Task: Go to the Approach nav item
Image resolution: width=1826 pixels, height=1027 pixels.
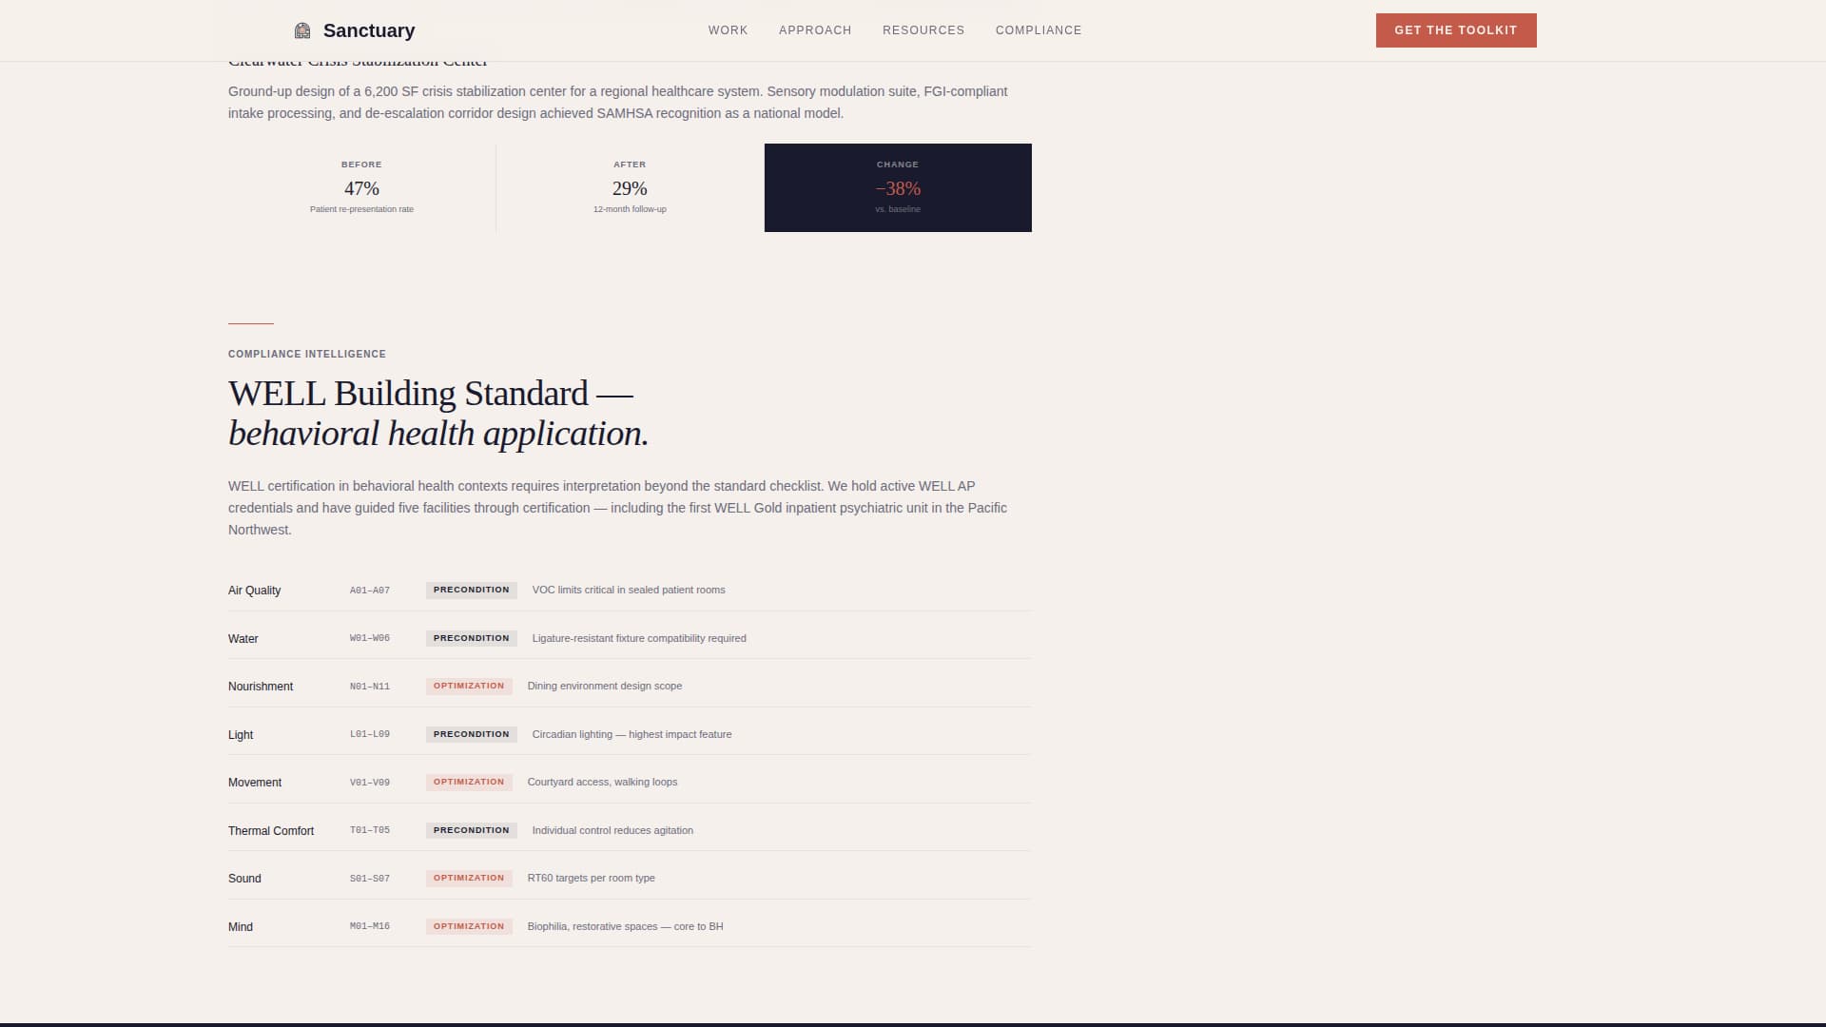Action: pos(815,30)
